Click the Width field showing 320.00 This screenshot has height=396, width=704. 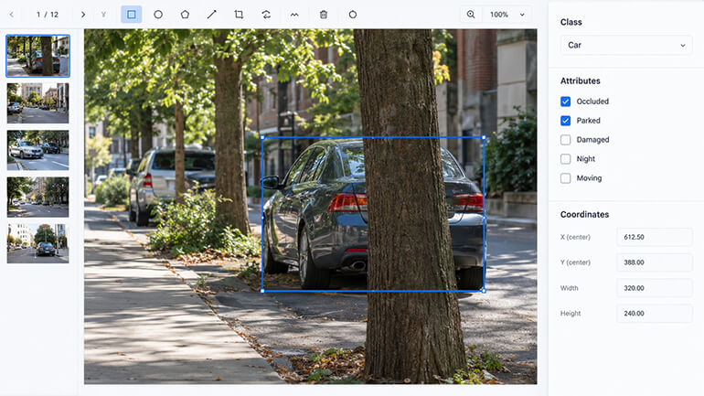(655, 288)
